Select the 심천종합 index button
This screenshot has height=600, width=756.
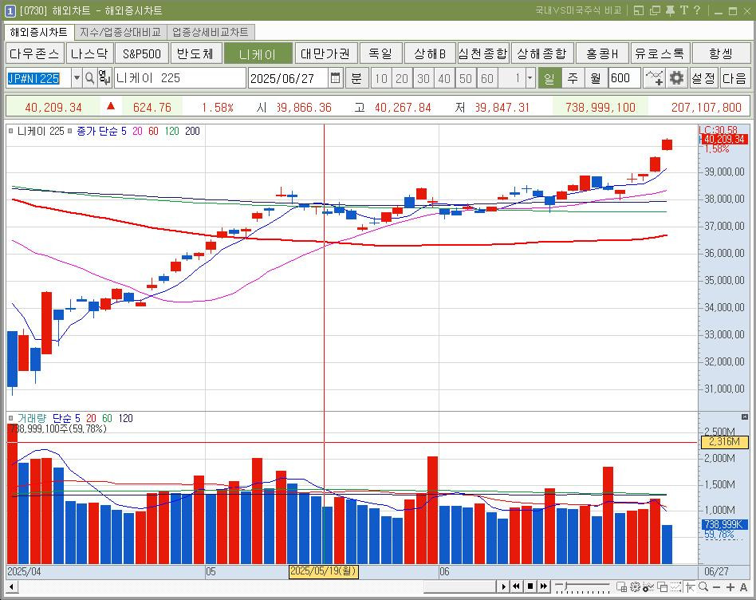click(x=483, y=53)
